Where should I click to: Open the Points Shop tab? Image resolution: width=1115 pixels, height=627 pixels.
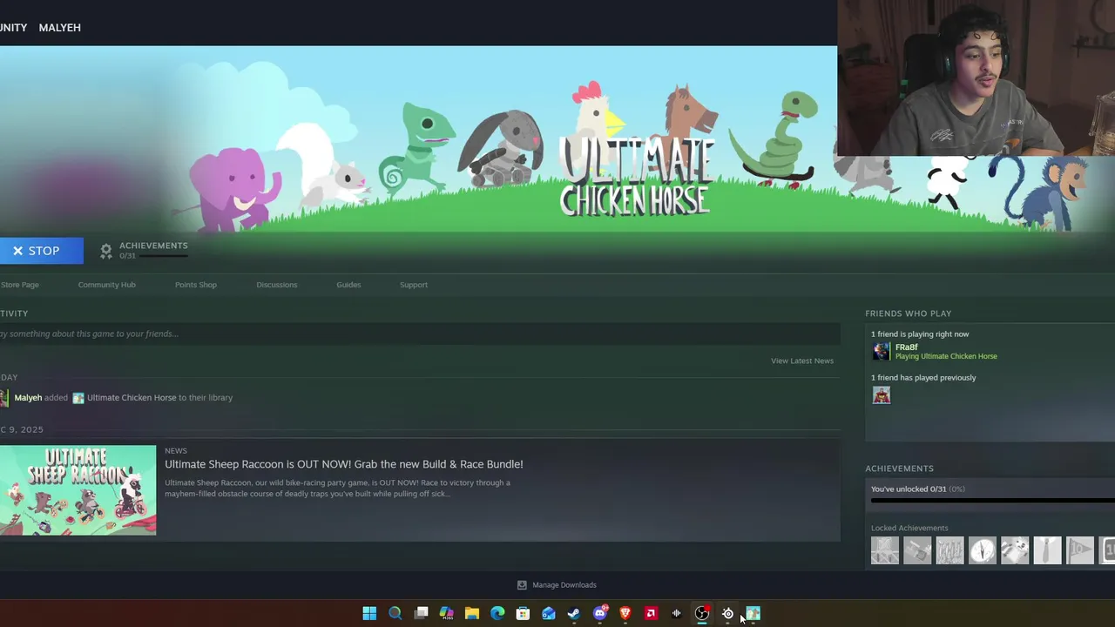coord(196,285)
